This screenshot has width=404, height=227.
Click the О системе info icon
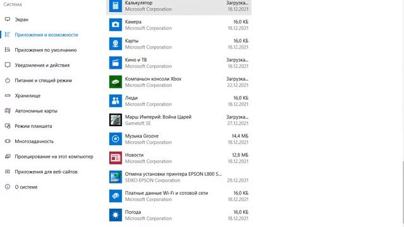[8, 187]
